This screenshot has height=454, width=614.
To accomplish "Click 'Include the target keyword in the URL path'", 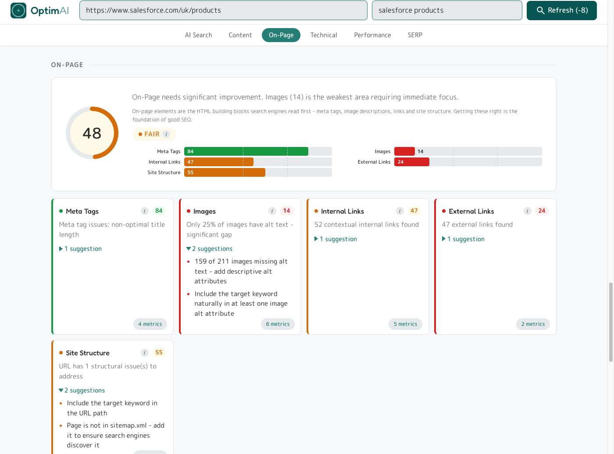I will (x=112, y=408).
